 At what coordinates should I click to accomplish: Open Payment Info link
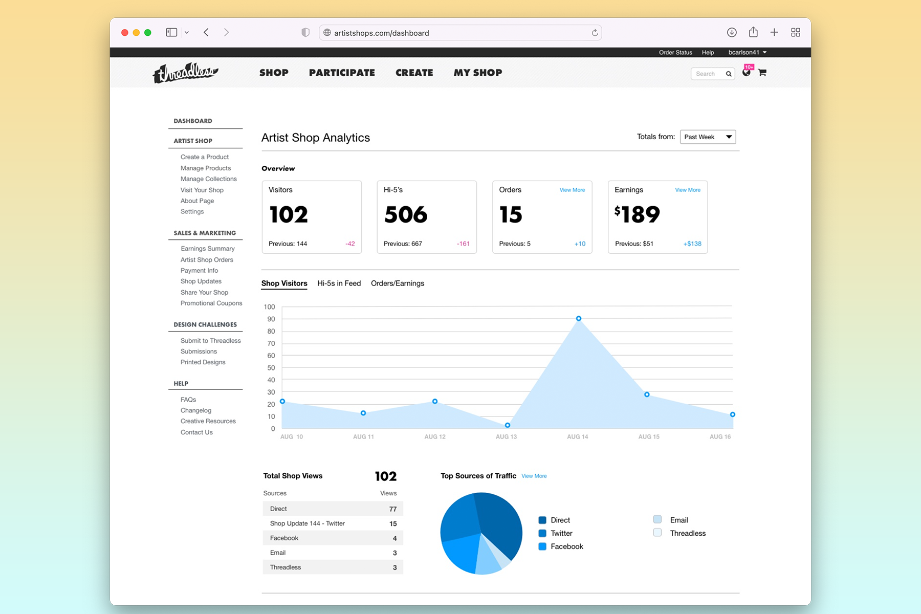pyautogui.click(x=200, y=271)
